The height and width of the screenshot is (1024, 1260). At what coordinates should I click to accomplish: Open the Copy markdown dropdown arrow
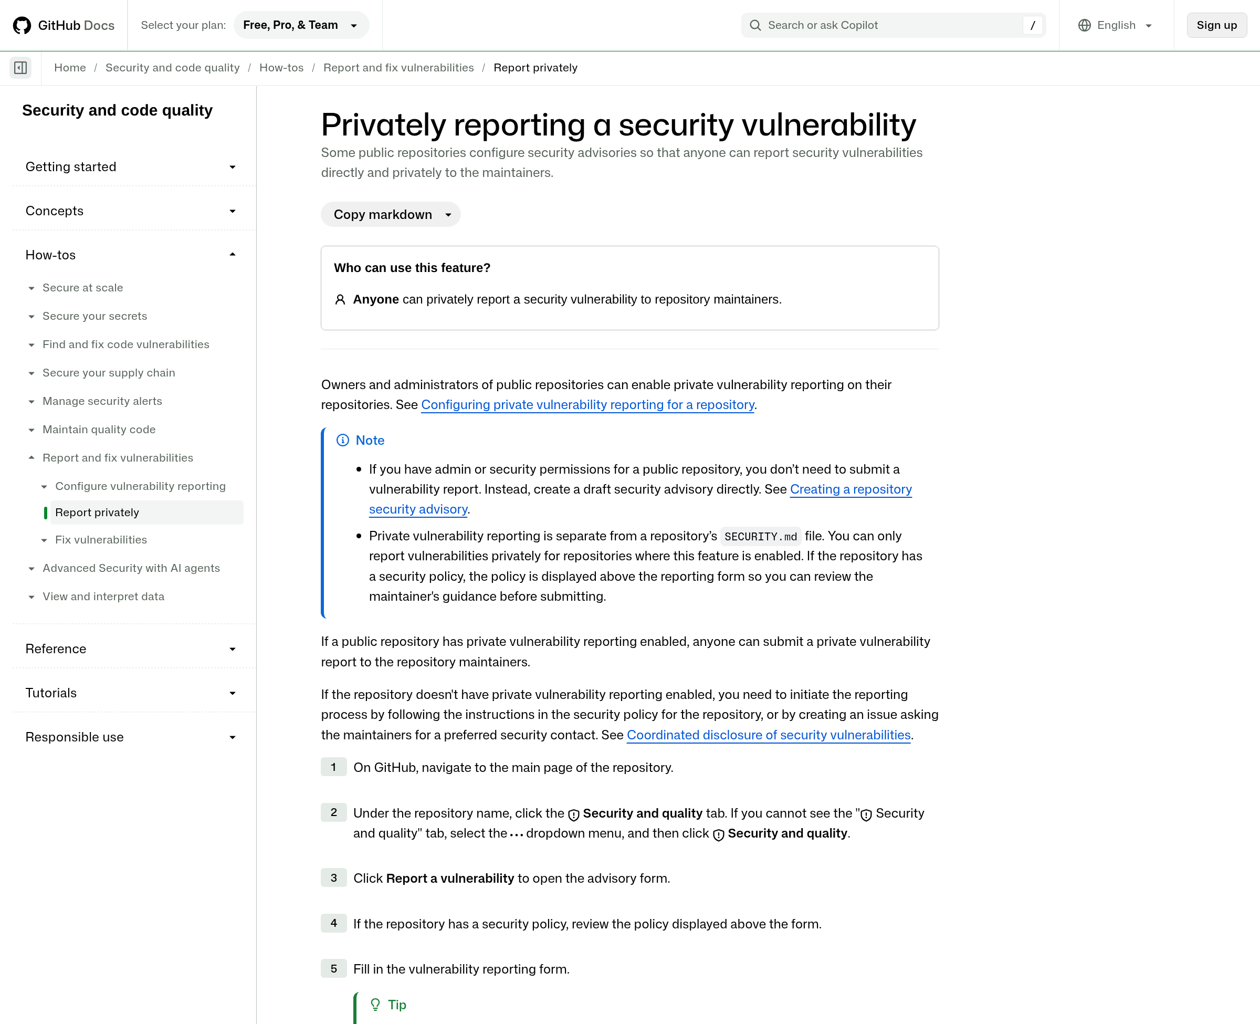[449, 215]
